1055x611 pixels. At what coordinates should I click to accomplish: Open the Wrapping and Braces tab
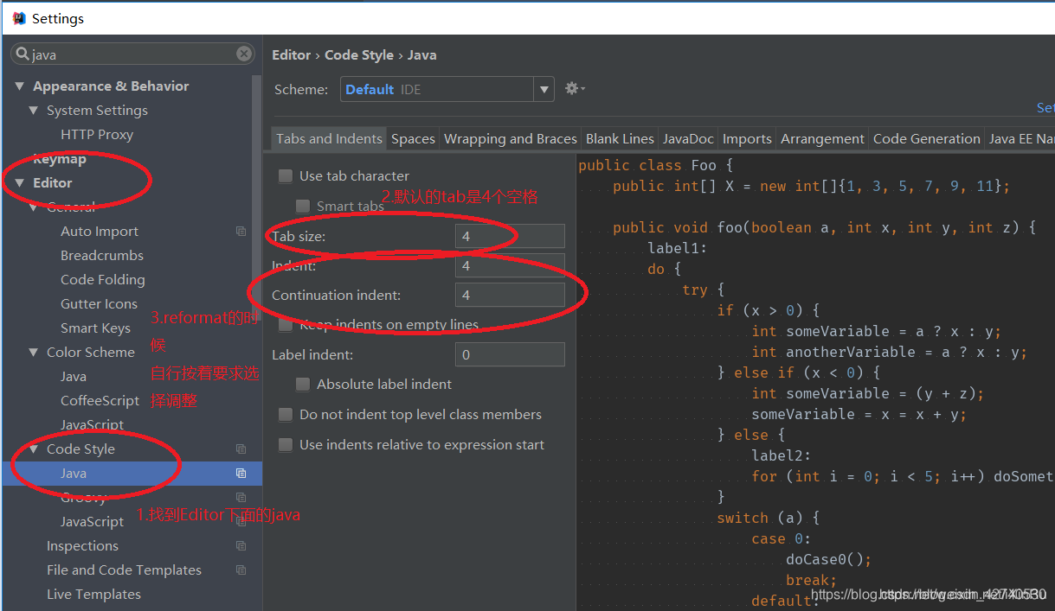(x=511, y=138)
